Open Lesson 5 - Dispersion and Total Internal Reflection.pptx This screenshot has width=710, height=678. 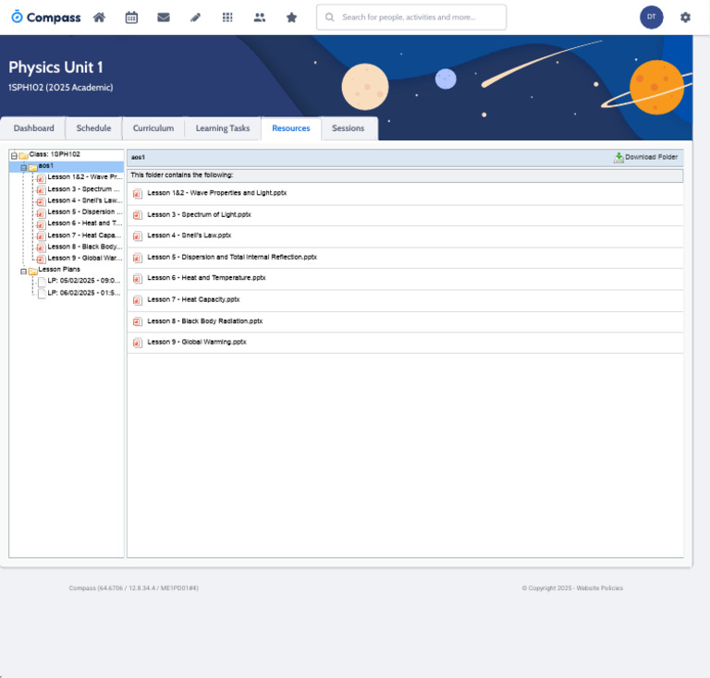(232, 257)
